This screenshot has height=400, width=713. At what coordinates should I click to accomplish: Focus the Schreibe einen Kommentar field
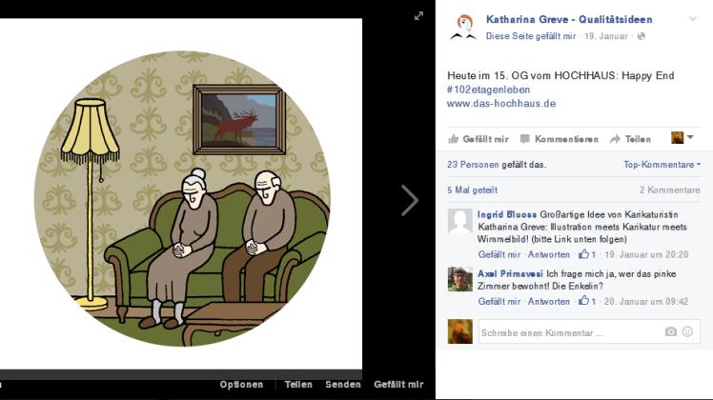(589, 332)
